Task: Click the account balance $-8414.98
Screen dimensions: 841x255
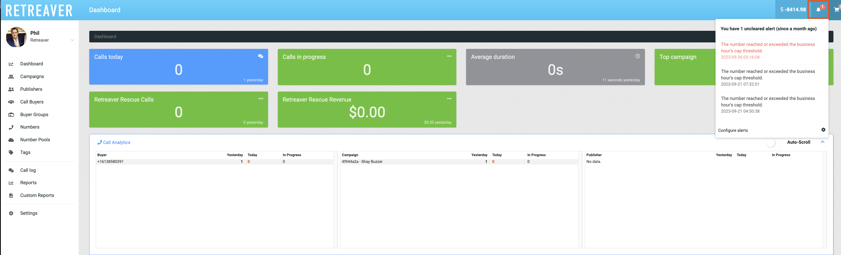Action: tap(793, 10)
